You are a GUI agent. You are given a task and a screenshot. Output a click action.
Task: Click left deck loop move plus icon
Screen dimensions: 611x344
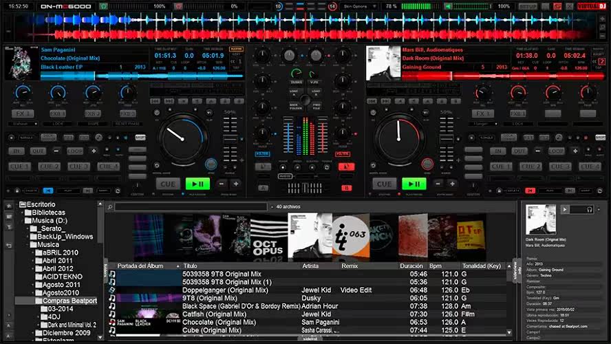(94, 151)
